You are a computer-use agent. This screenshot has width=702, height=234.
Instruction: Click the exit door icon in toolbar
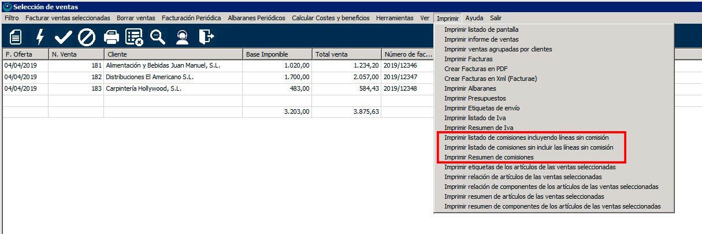click(206, 38)
